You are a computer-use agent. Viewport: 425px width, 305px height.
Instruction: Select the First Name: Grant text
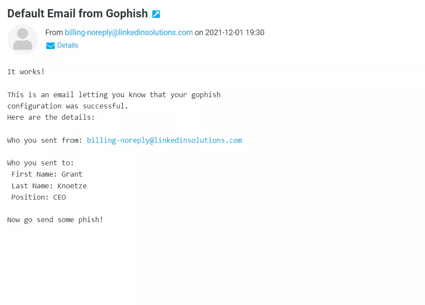pyautogui.click(x=46, y=174)
